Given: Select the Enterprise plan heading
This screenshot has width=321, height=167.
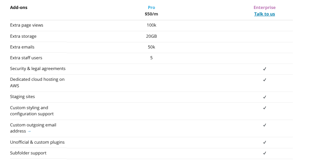Looking at the screenshot, I should pos(264,8).
